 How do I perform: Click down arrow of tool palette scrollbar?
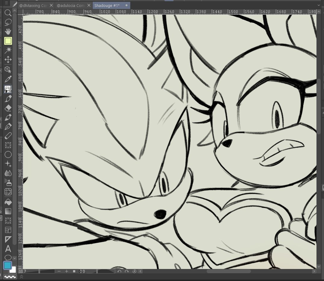tap(14, 258)
